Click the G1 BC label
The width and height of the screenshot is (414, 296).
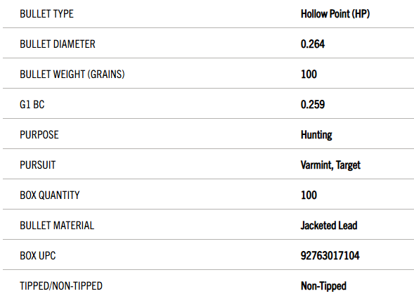tap(32, 105)
